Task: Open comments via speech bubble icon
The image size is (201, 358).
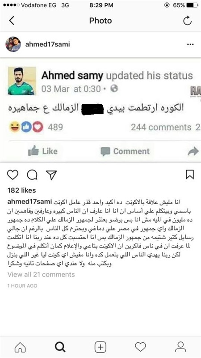Action: 32,175
